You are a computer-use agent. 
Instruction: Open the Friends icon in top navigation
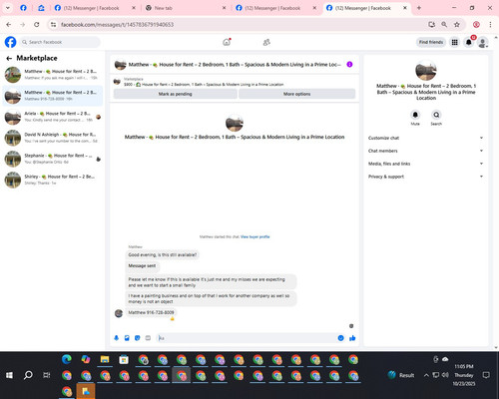[x=266, y=42]
